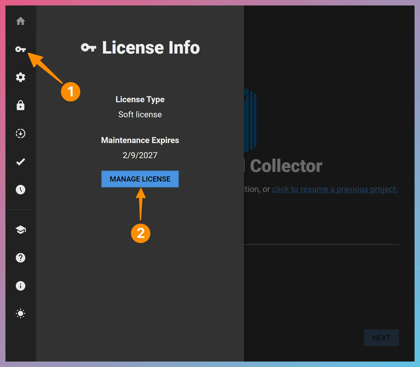Open Help with the question mark icon

21,258
